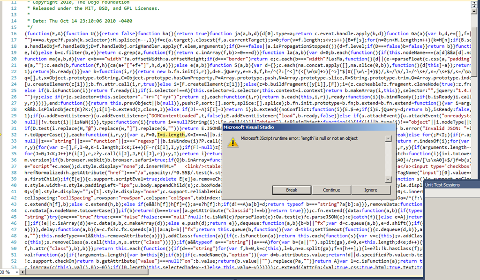The height and width of the screenshot is (280, 480).
Task: Click the horizontal scrollbar thumb under the code
Action: pos(87,272)
